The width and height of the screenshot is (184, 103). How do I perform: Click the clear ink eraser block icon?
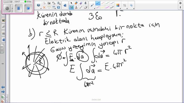(x=86, y=7)
